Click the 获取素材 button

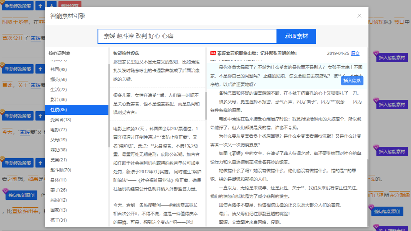[296, 36]
